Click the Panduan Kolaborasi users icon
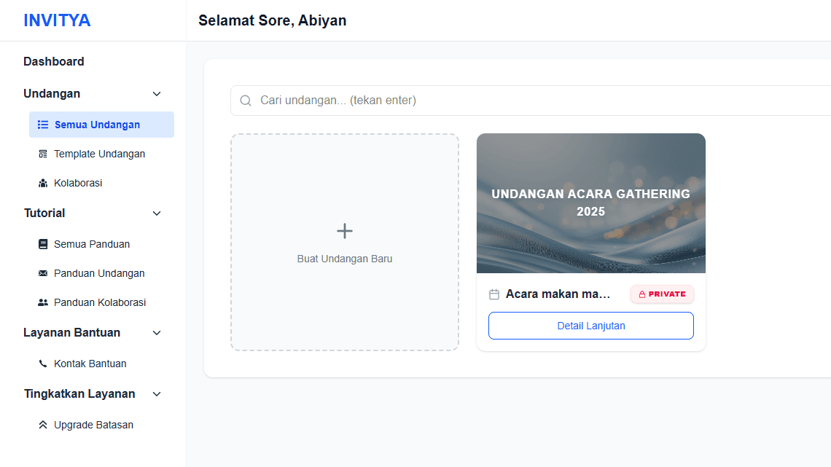Viewport: 831px width, 467px height. 42,302
